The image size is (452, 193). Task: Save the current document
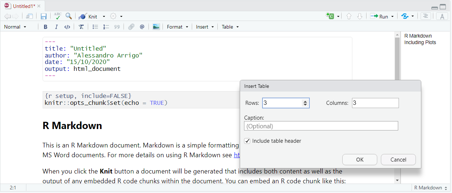coord(44,16)
